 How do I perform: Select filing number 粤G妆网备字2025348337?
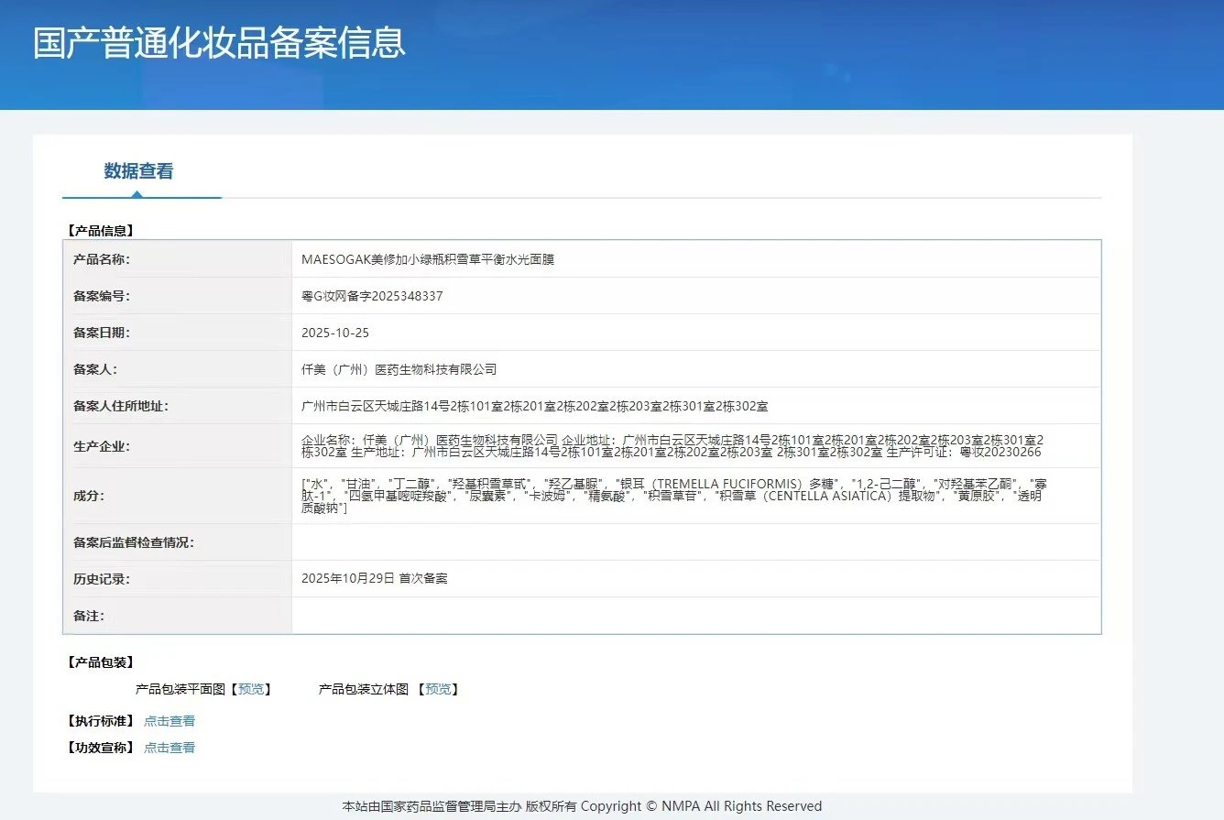point(372,296)
